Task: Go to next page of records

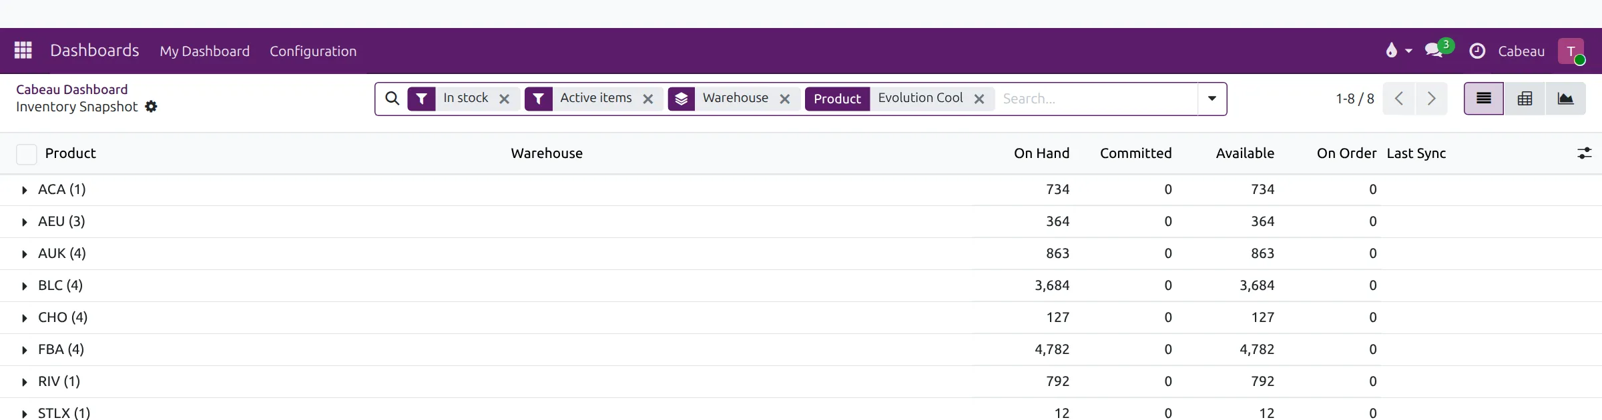Action: 1431,99
